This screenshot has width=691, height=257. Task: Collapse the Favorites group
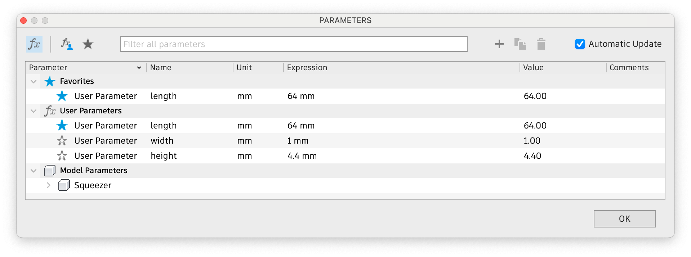pyautogui.click(x=34, y=81)
